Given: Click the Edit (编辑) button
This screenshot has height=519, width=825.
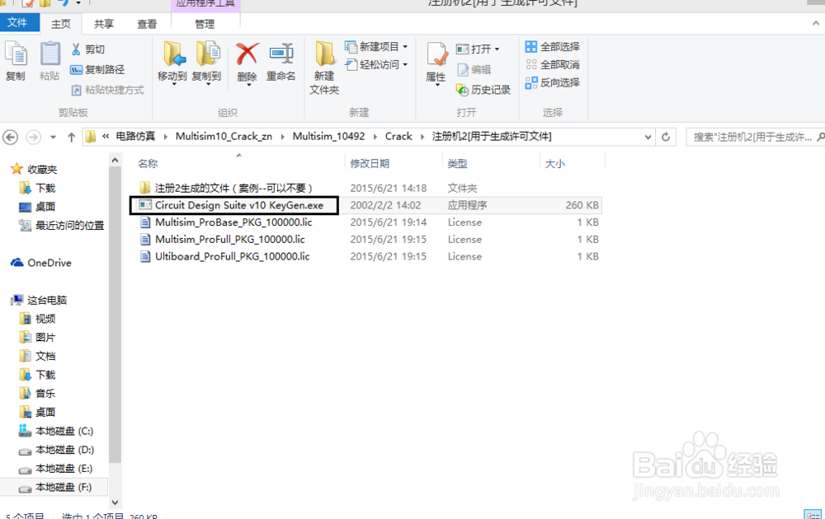Looking at the screenshot, I should click(x=474, y=69).
